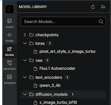The width and height of the screenshot is (111, 105).
Task: Open the Workflows sidebar panel
Action: (10, 65)
